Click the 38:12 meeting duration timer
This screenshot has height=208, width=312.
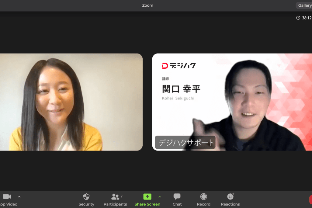[x=307, y=18]
